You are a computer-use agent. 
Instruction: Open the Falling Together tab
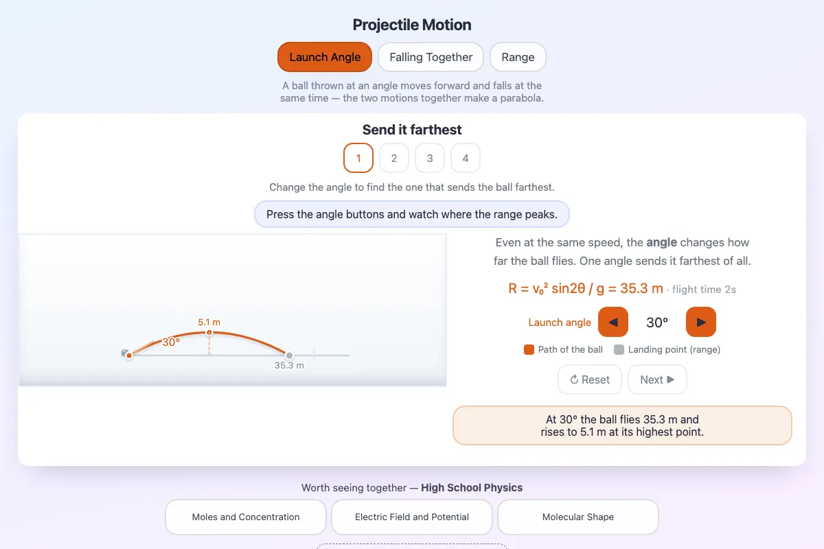click(431, 57)
